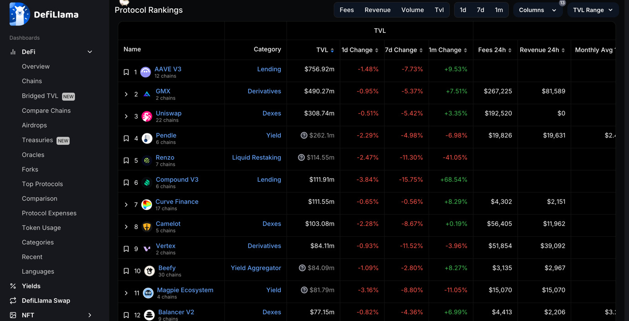
Task: Bookmark the AAVE V3 row
Action: click(x=126, y=72)
